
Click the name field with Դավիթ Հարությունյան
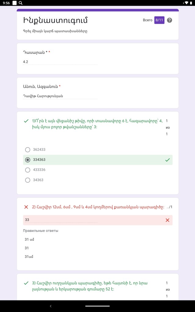coord(60,96)
